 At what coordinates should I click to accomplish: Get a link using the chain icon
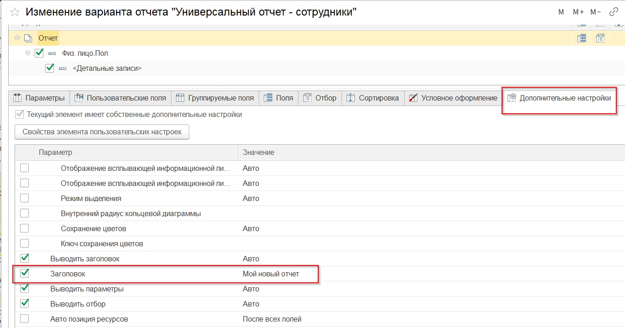click(614, 12)
